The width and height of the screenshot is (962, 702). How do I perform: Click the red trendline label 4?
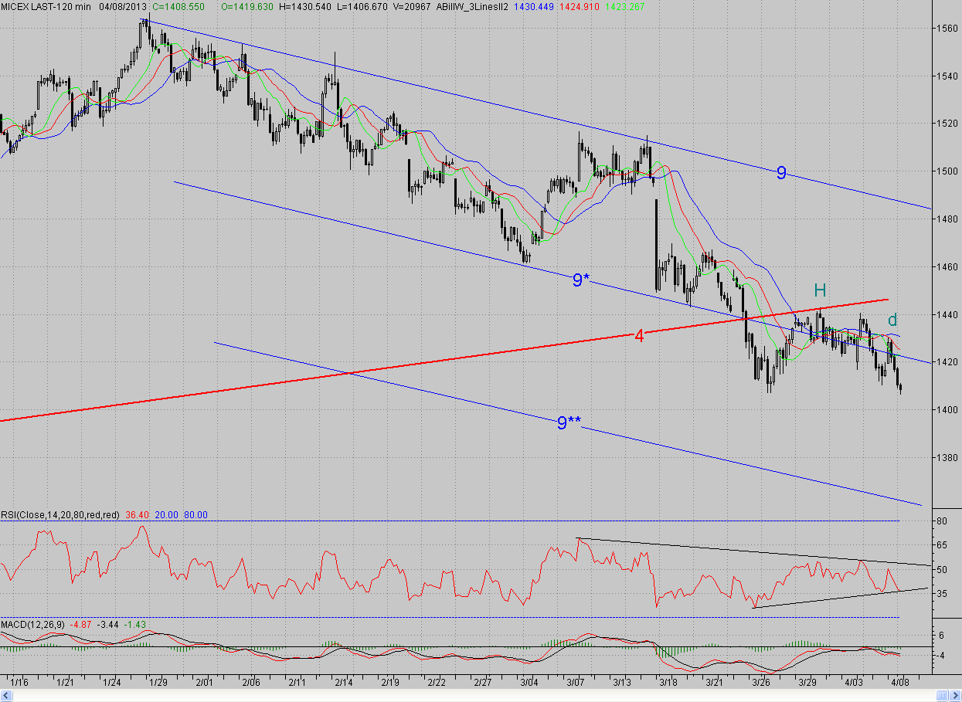(x=639, y=335)
